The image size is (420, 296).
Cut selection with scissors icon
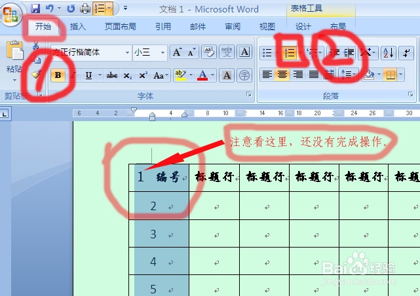pyautogui.click(x=35, y=46)
